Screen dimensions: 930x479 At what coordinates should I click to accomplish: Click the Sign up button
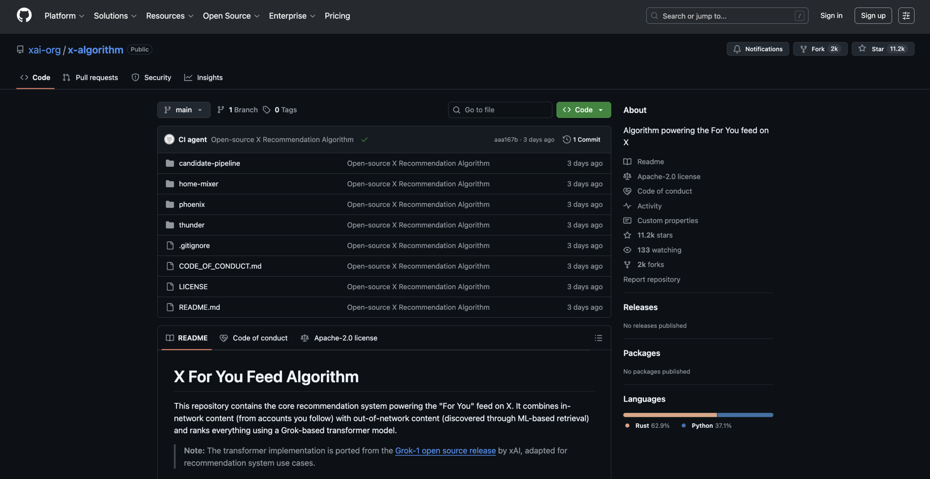click(873, 15)
